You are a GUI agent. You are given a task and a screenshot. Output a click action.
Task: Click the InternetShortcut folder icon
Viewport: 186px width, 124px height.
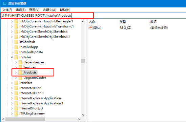[16, 108]
